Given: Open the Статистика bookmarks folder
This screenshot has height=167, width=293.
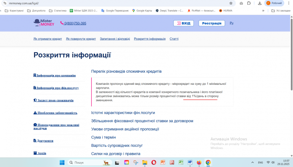Looking at the screenshot, I should click(58, 11).
